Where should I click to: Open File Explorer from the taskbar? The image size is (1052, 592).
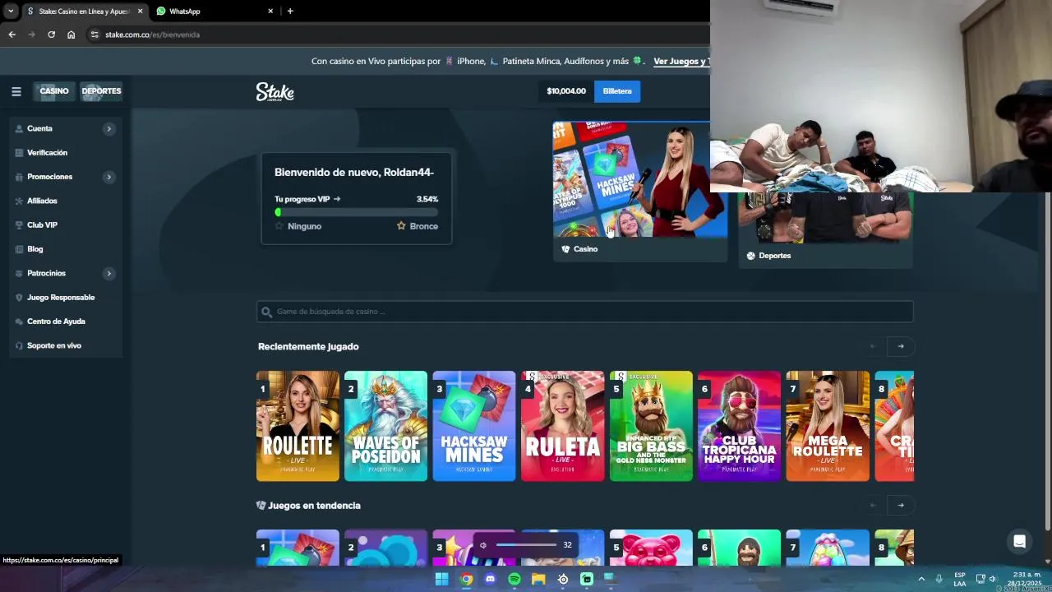point(538,579)
